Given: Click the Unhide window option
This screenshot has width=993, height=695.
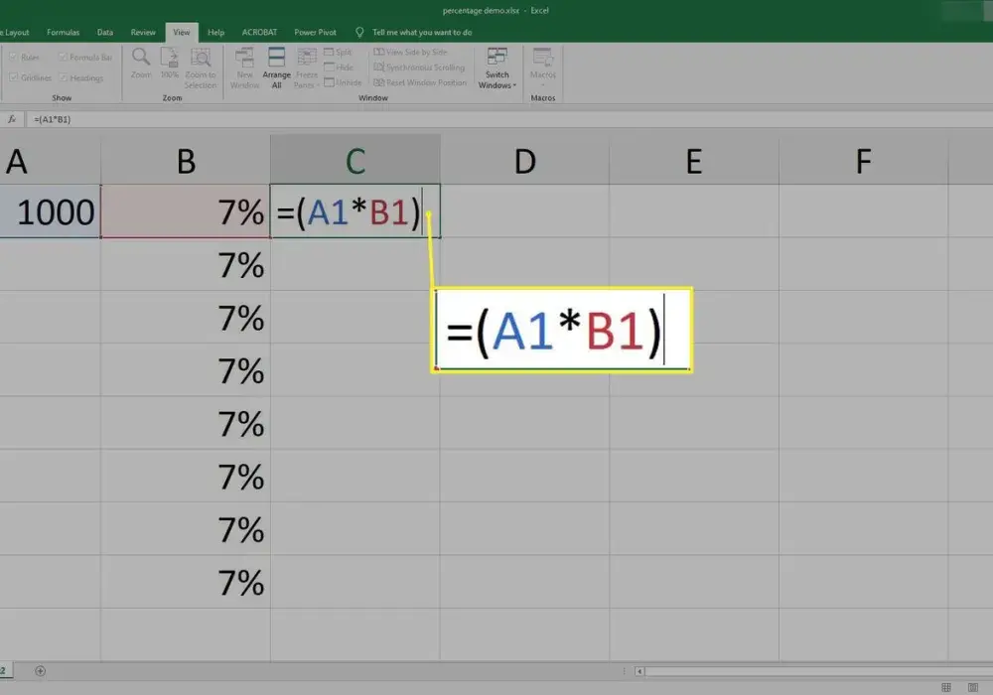Looking at the screenshot, I should 343,82.
